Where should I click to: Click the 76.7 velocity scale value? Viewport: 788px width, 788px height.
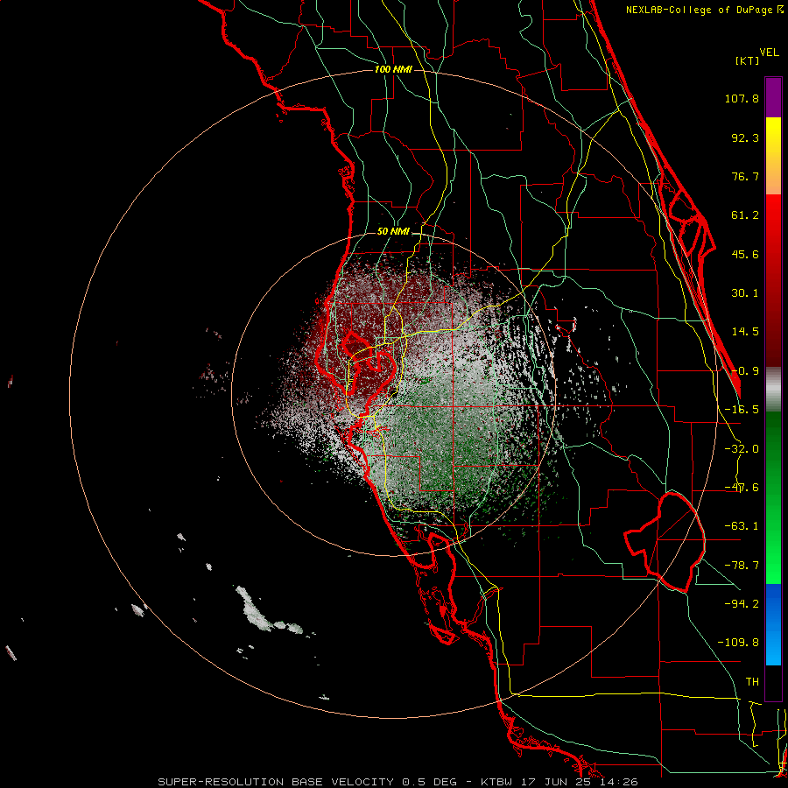point(745,176)
